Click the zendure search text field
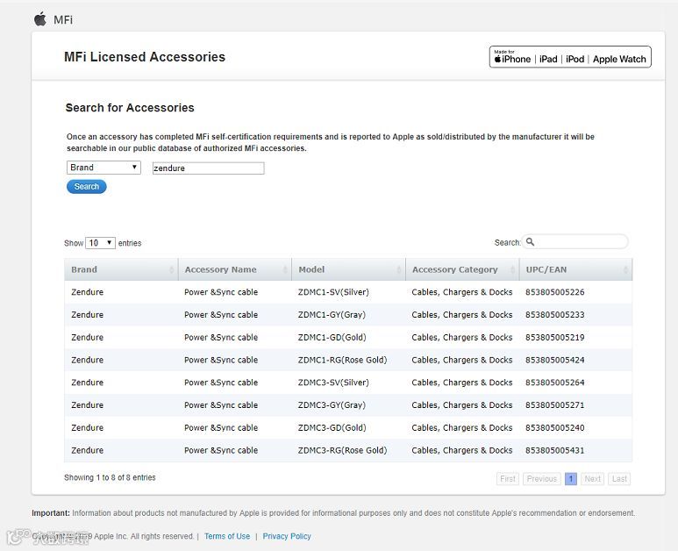This screenshot has height=551, width=678. (208, 168)
